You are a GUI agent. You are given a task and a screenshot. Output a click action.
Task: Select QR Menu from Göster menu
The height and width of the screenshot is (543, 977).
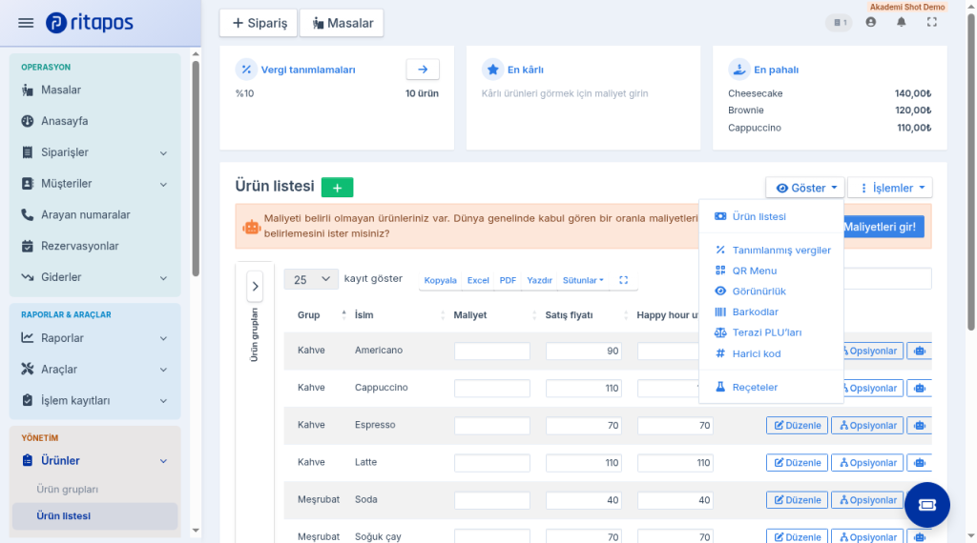[754, 271]
